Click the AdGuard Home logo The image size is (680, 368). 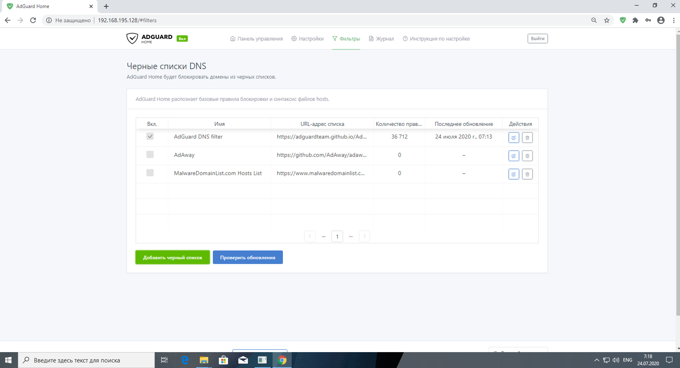(150, 38)
